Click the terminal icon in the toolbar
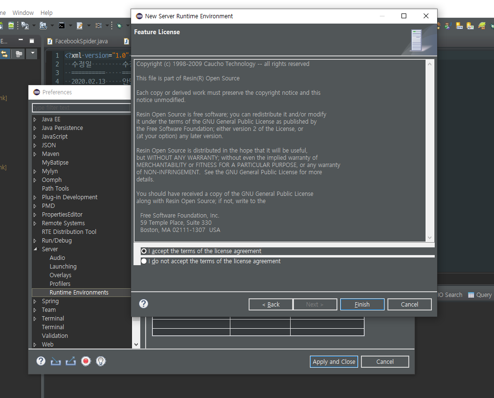 point(62,26)
